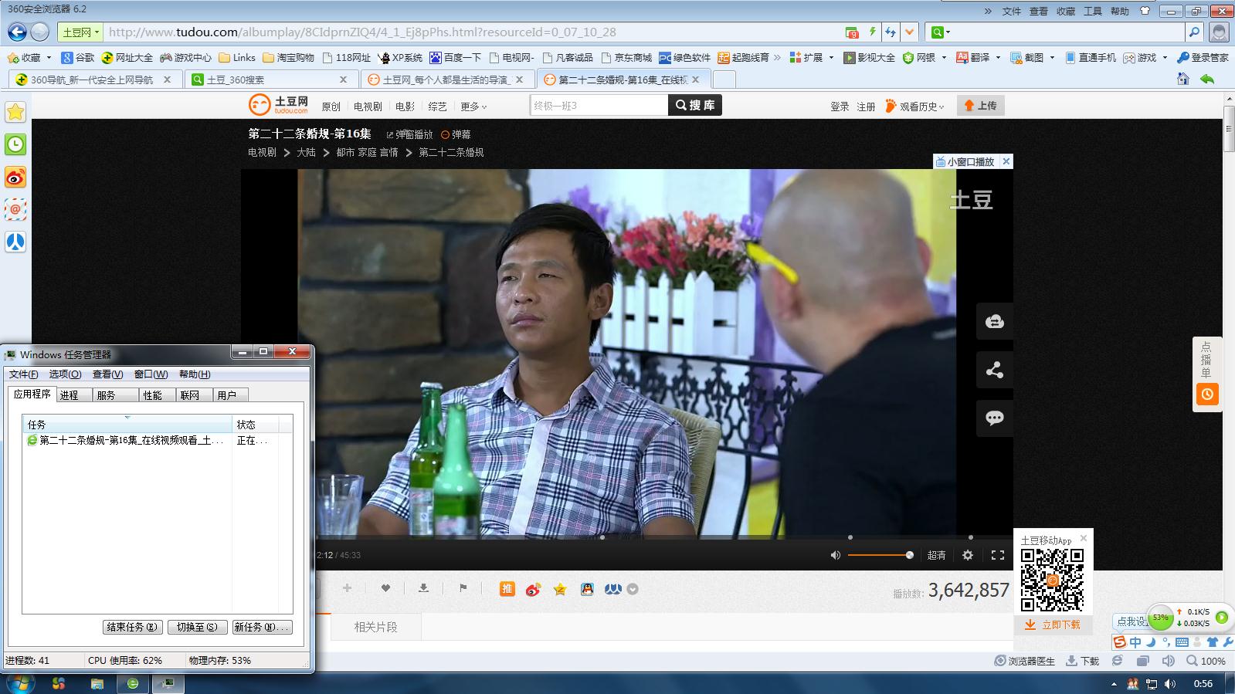Image resolution: width=1235 pixels, height=694 pixels.
Task: Open the green clock history icon in the sidebar
Action: [15, 144]
